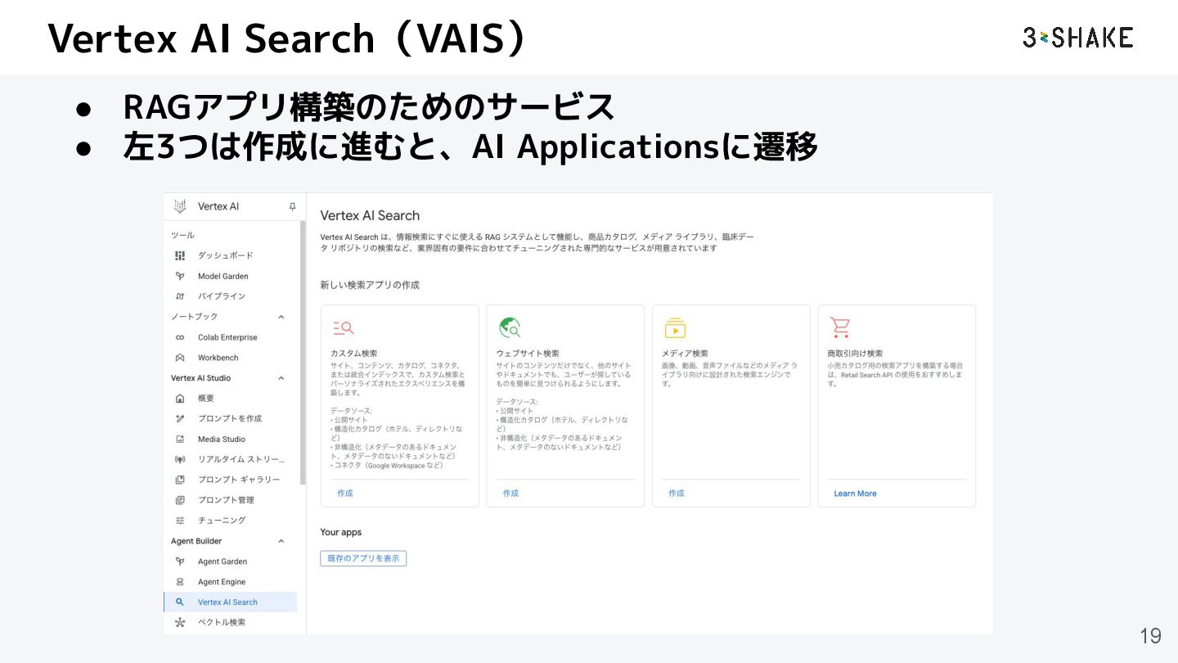
Task: Click the Media search (メディア検索) card icon
Action: point(675,328)
